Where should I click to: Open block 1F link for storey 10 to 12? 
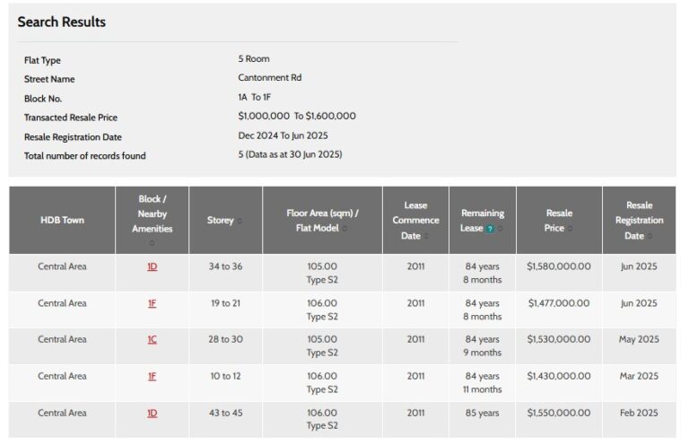[152, 377]
